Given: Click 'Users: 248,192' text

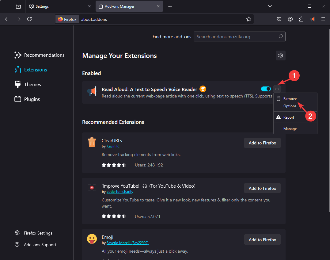Looking at the screenshot, I should tap(149, 165).
